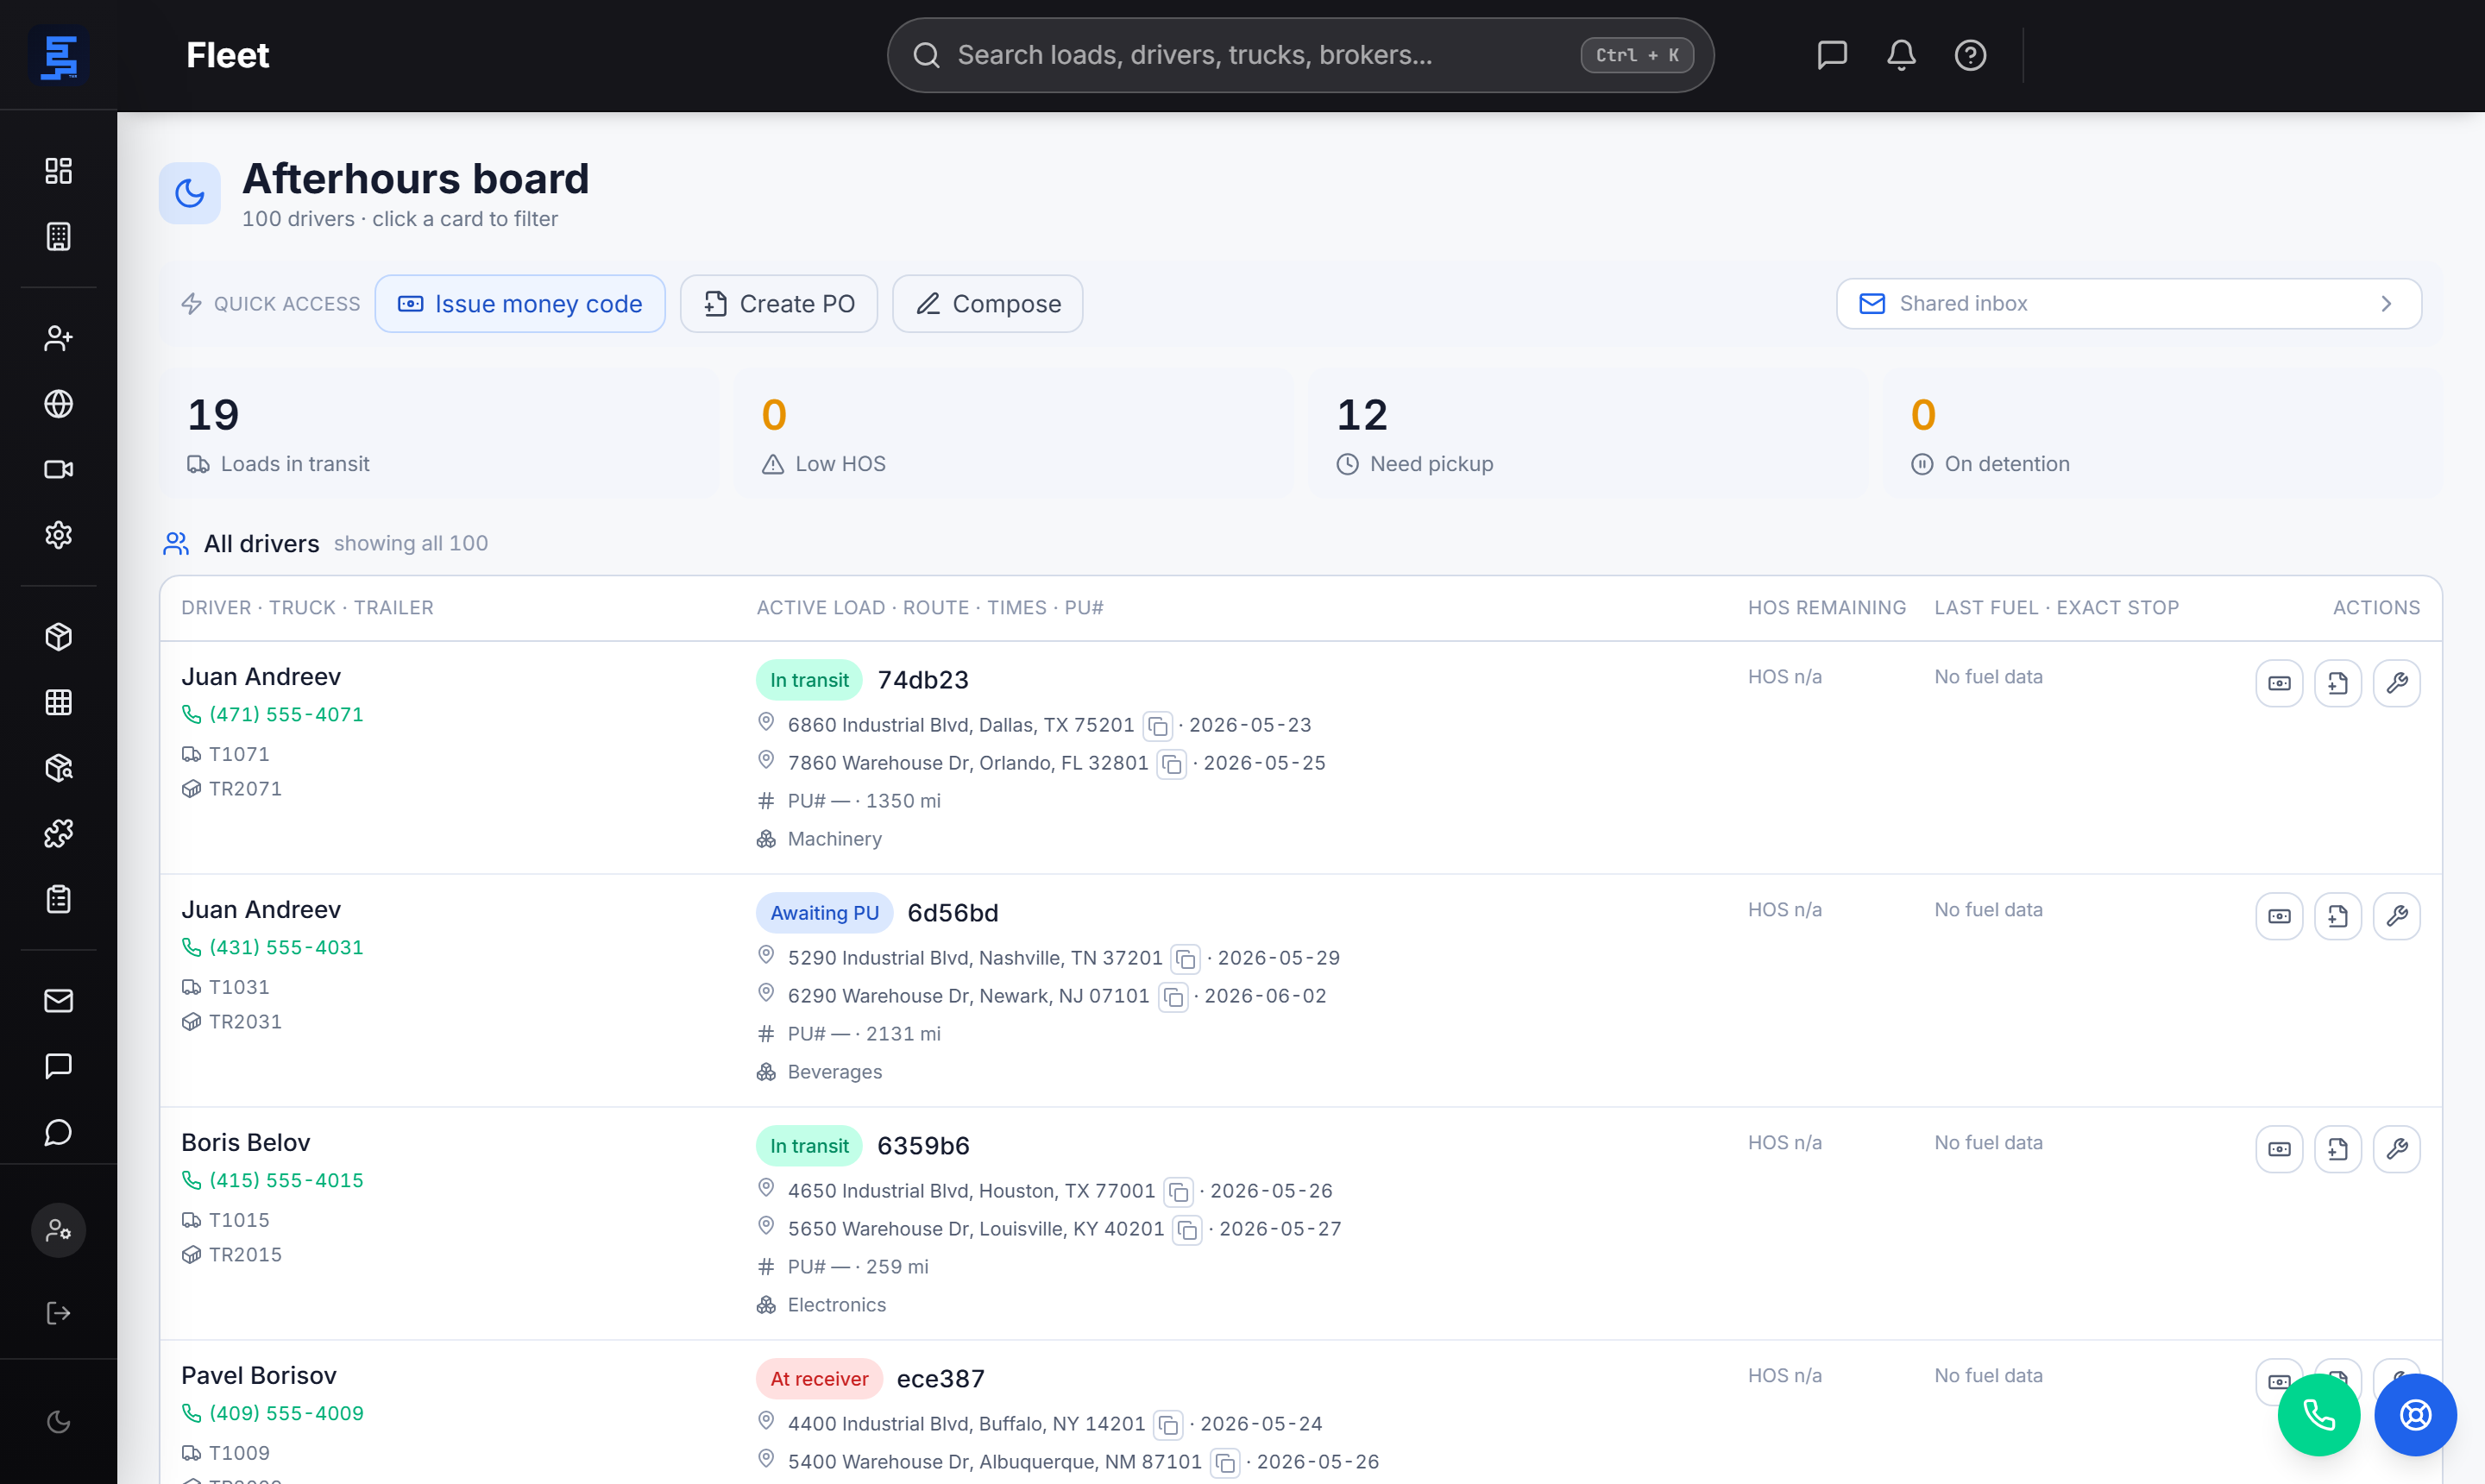Viewport: 2485px width, 1484px height.
Task: Click load ID ece387
Action: [x=940, y=1379]
